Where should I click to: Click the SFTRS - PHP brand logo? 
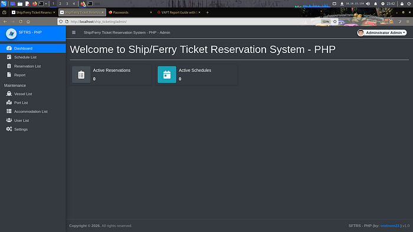pyautogui.click(x=11, y=34)
